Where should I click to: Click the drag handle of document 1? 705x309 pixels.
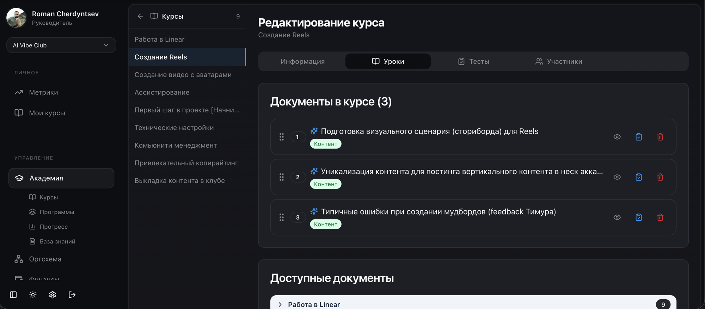click(282, 137)
